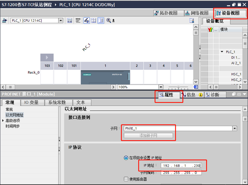248x185 pixels.
Task: Click the module labels toolbar icon
Action: [78, 21]
